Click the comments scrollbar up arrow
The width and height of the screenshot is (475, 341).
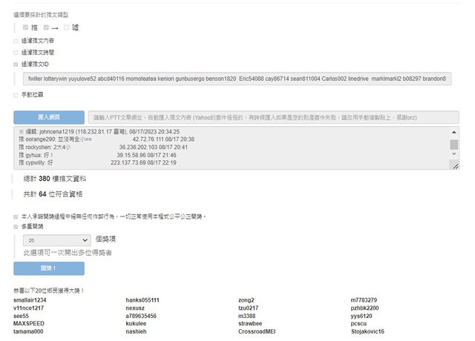(x=454, y=132)
